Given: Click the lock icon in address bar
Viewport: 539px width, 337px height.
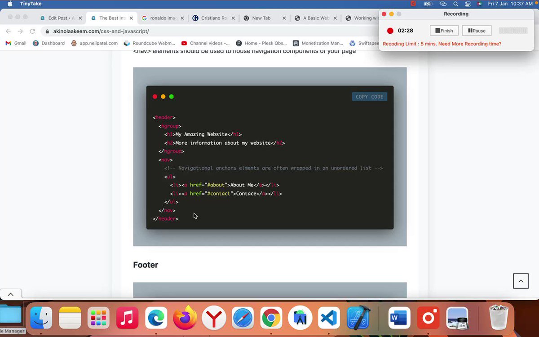Looking at the screenshot, I should pos(48,31).
